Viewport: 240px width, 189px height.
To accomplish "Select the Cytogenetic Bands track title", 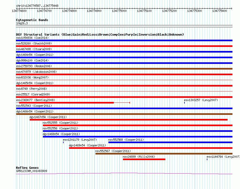I will tap(32, 20).
